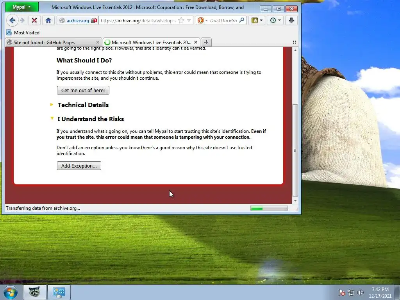
Task: Click the archive.org site identity button
Action: 78,21
